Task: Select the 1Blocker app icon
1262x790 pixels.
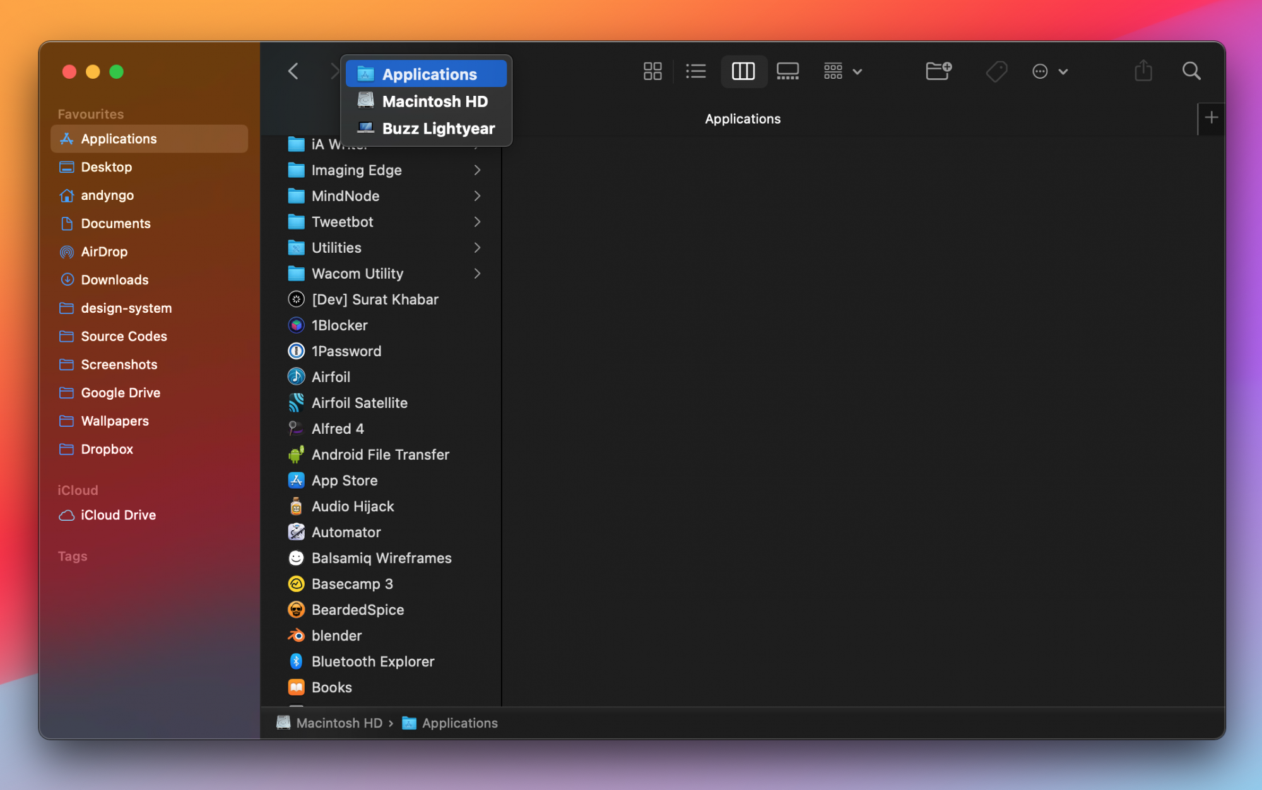Action: click(296, 325)
